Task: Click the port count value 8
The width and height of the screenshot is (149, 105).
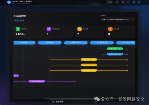Action: point(109,34)
